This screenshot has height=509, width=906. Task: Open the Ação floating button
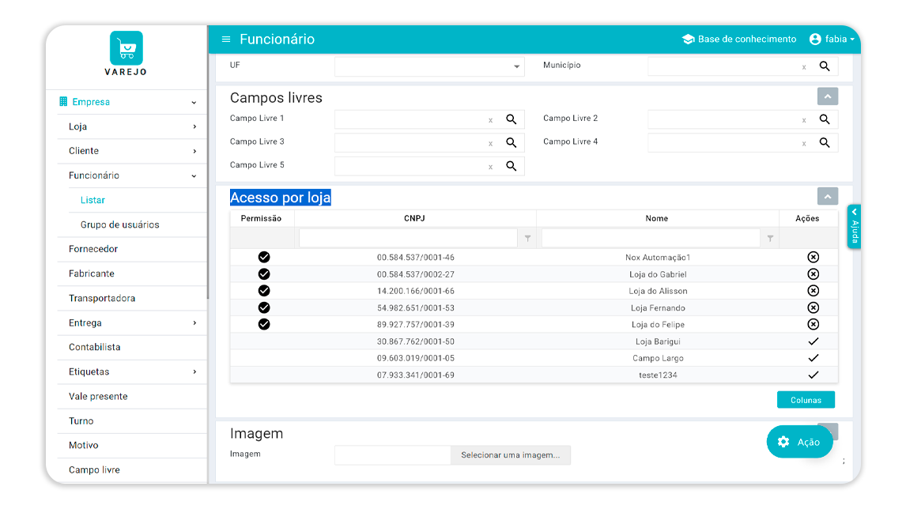[x=800, y=442]
